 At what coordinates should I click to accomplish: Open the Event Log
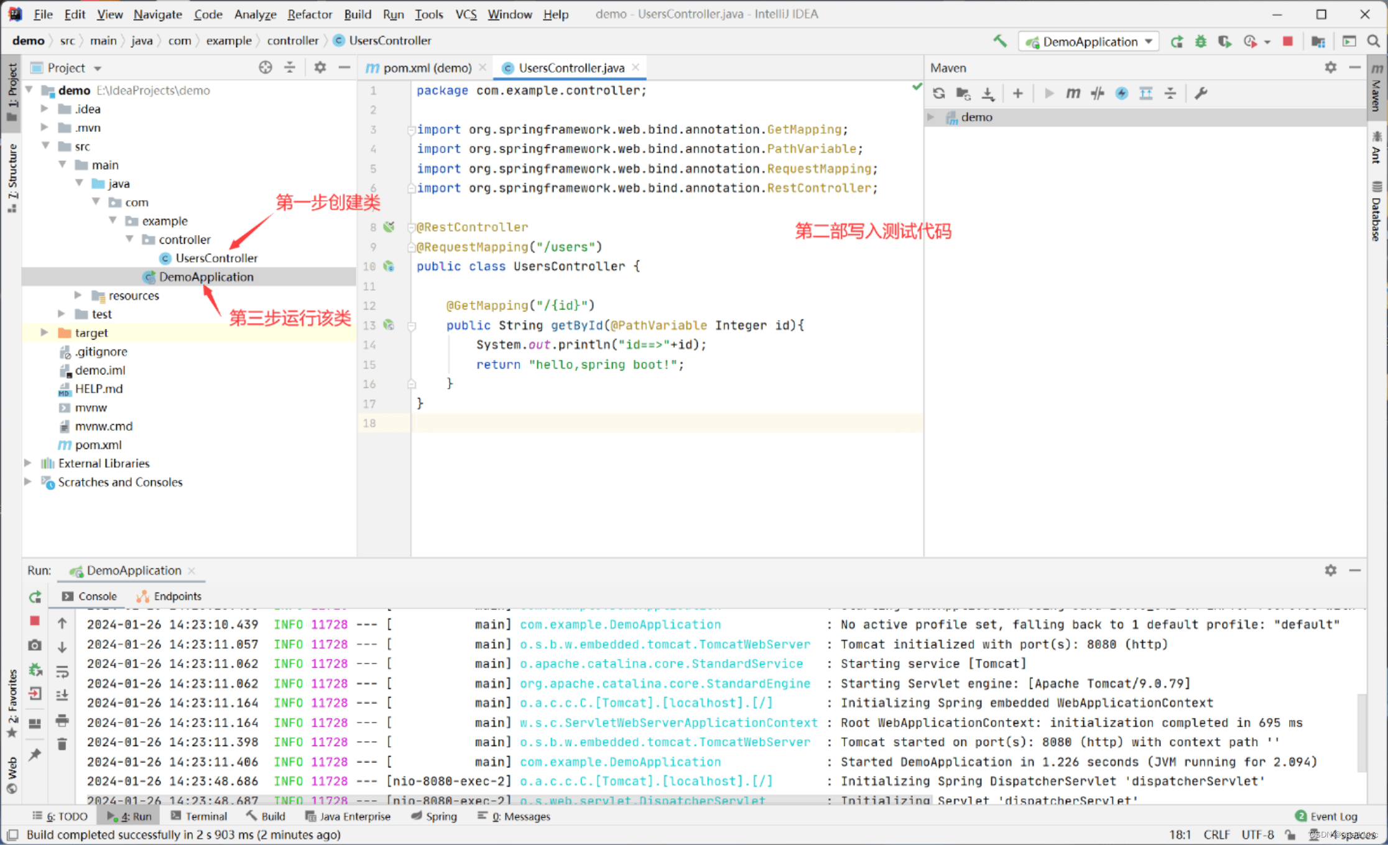tap(1326, 816)
